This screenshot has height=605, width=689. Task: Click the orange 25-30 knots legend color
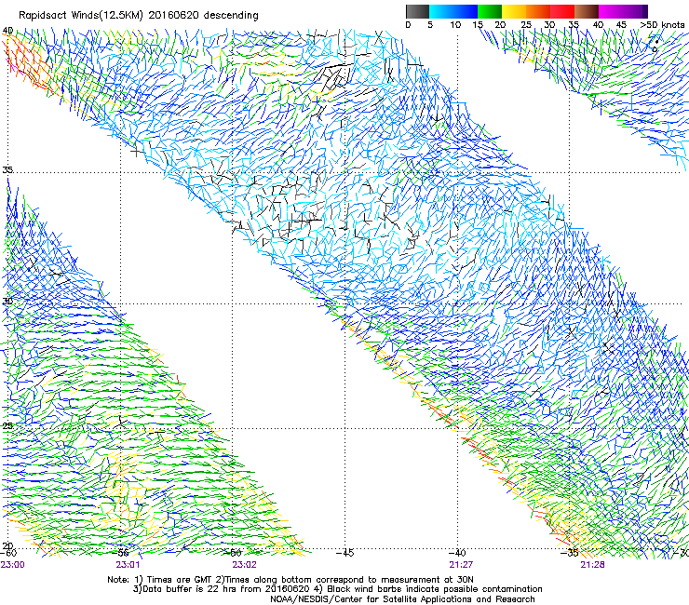tap(538, 11)
